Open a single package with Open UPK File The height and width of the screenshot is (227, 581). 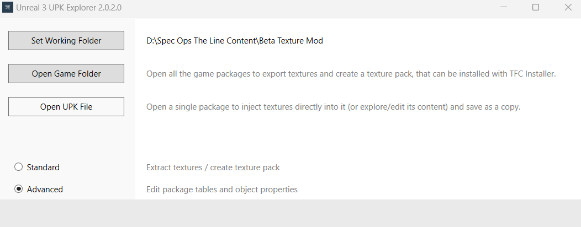(66, 107)
